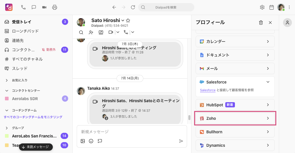The image size is (295, 153).
Task: Collapse the コンタクトセンター section
Action: coord(7,91)
